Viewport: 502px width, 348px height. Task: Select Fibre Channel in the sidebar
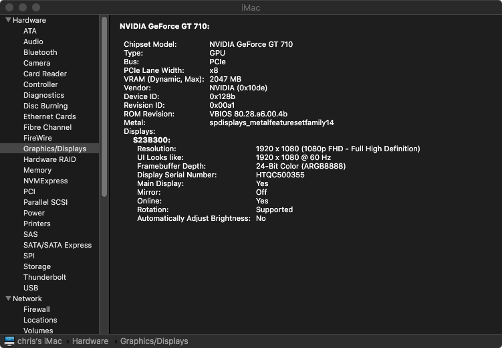coord(47,127)
